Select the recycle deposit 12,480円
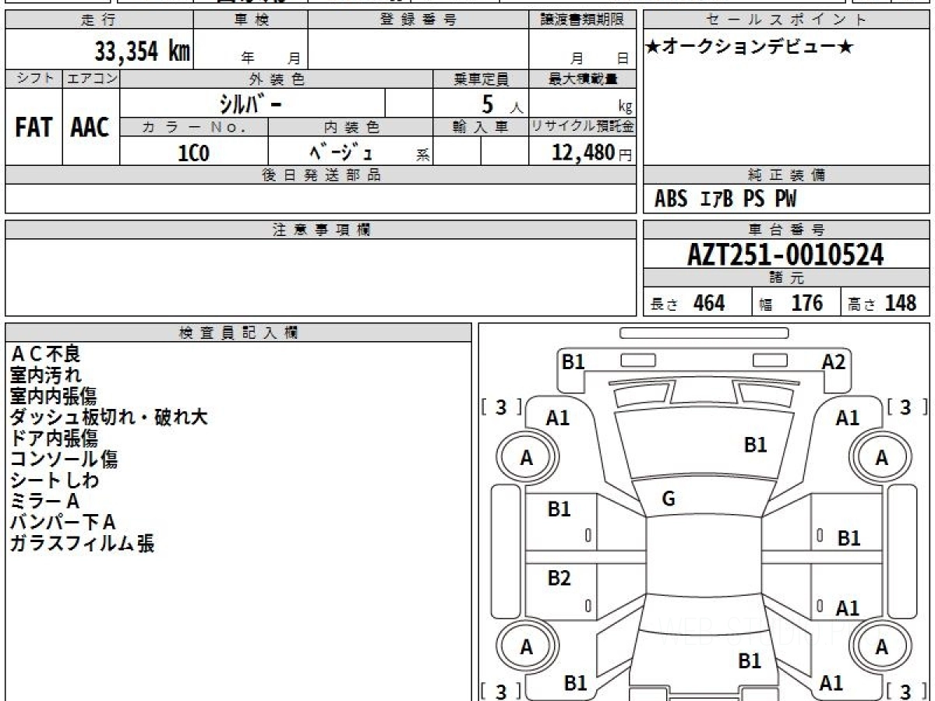Image resolution: width=935 pixels, height=701 pixels. click(592, 153)
